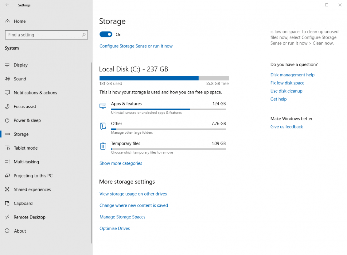Open Sound settings via the speaker icon
This screenshot has width=347, height=255.
pyautogui.click(x=7, y=79)
